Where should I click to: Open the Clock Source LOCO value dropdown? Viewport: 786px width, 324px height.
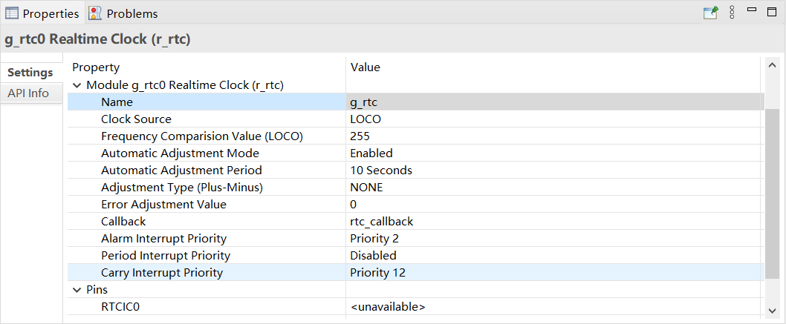click(553, 119)
